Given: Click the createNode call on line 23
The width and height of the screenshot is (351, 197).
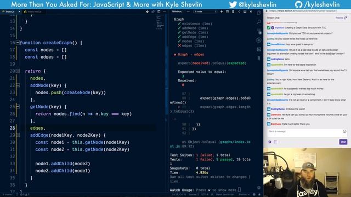Looking at the screenshot, I should click(x=77, y=92).
